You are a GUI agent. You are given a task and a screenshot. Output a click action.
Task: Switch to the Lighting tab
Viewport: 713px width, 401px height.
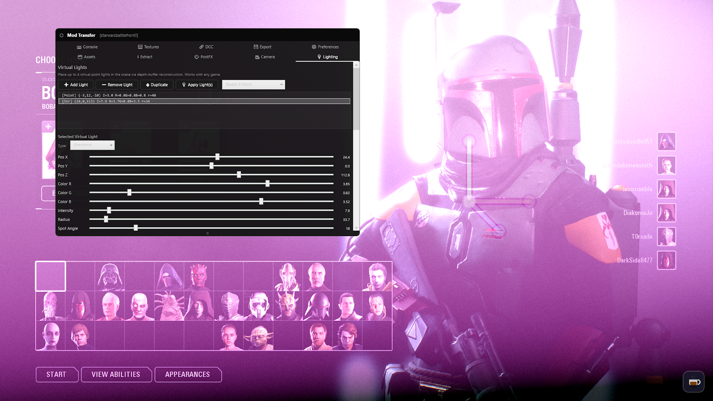[328, 57]
